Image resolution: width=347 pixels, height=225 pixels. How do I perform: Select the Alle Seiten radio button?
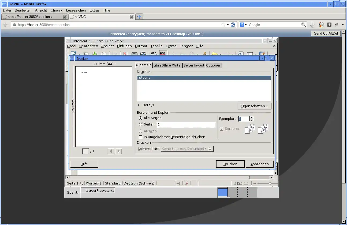pos(141,118)
